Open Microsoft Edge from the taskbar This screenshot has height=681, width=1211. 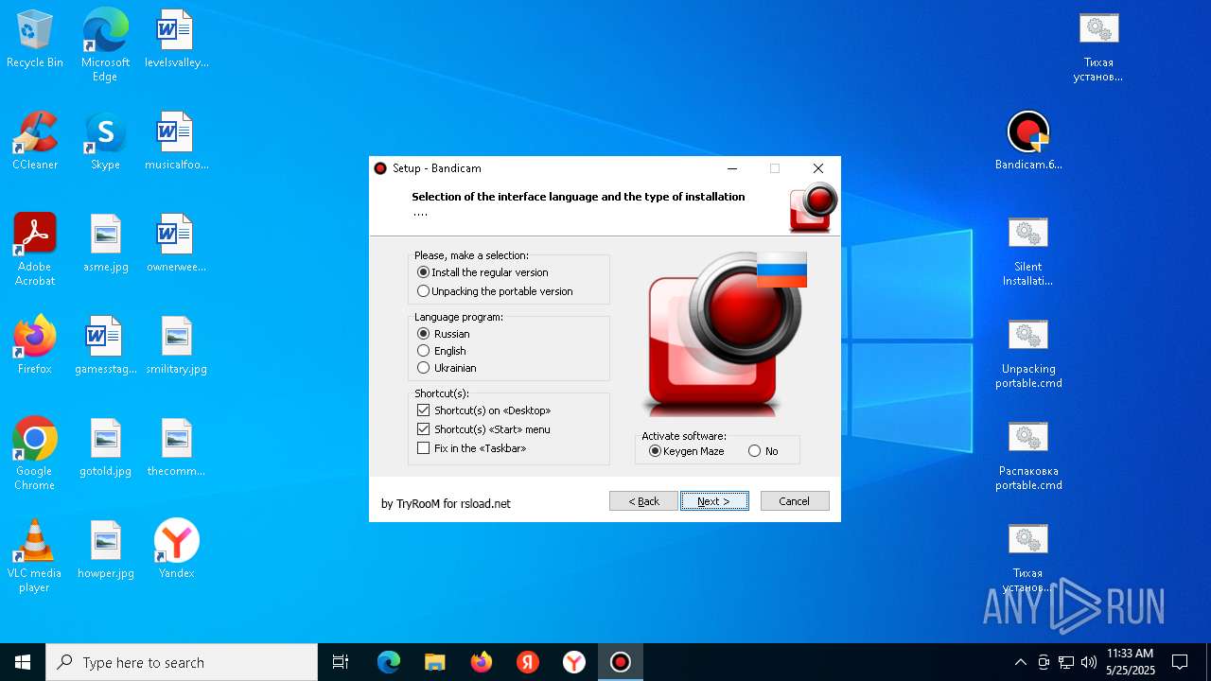(389, 662)
